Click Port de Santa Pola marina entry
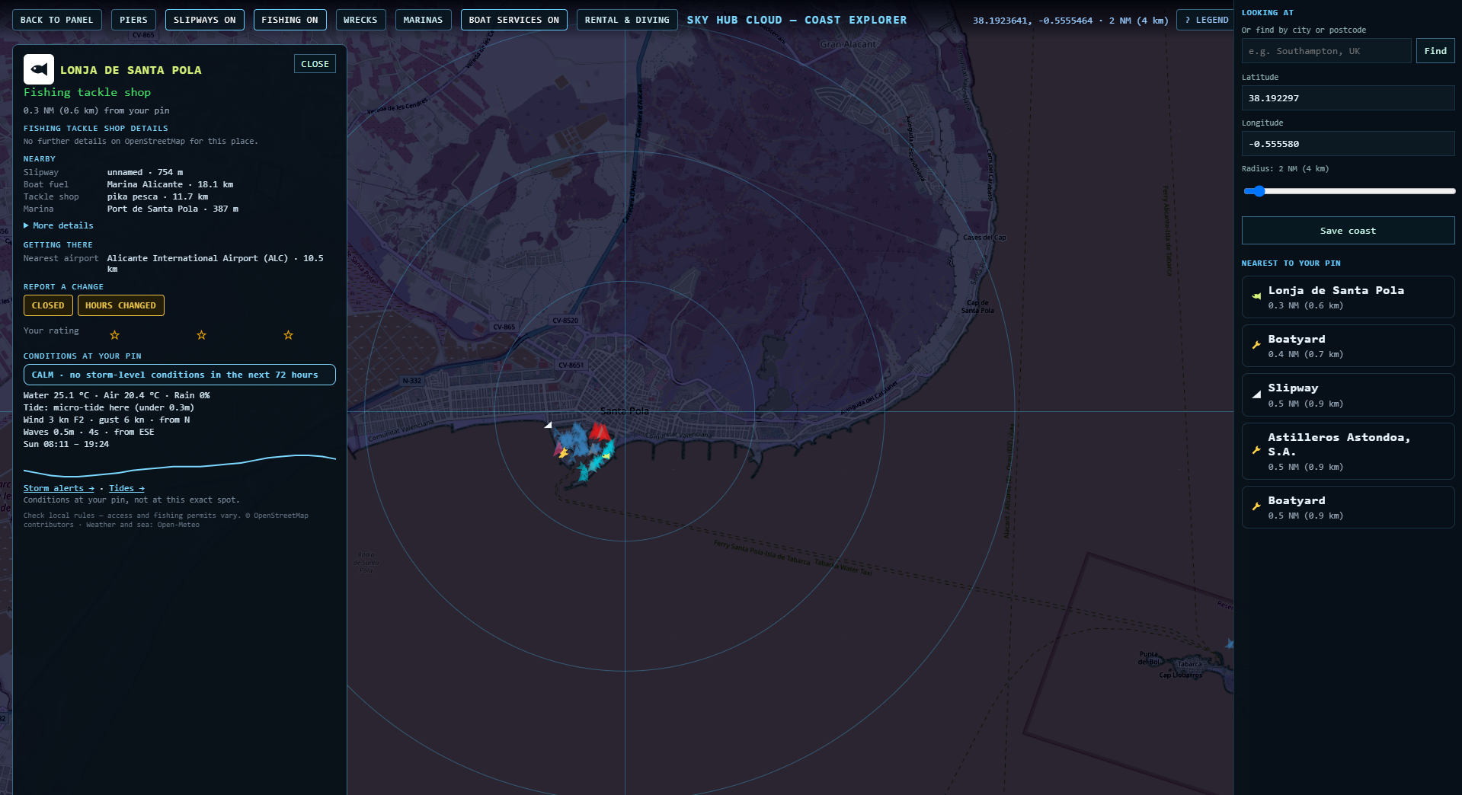1462x795 pixels. coord(172,209)
